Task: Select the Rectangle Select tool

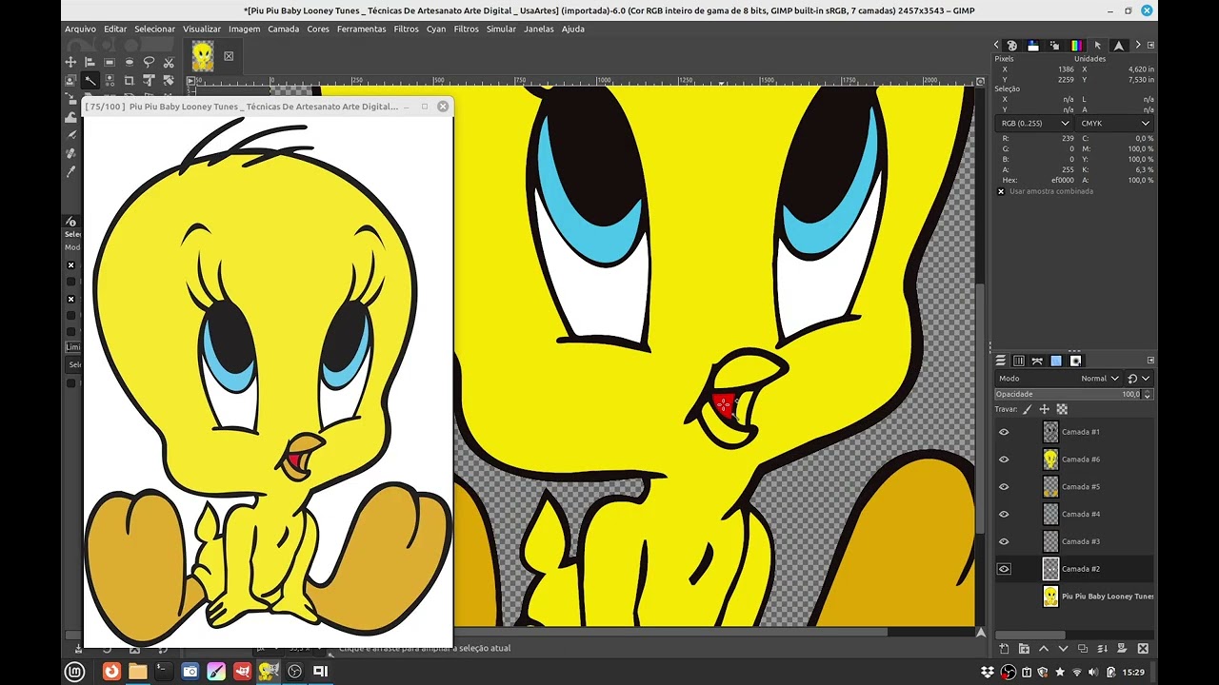Action: (x=110, y=62)
